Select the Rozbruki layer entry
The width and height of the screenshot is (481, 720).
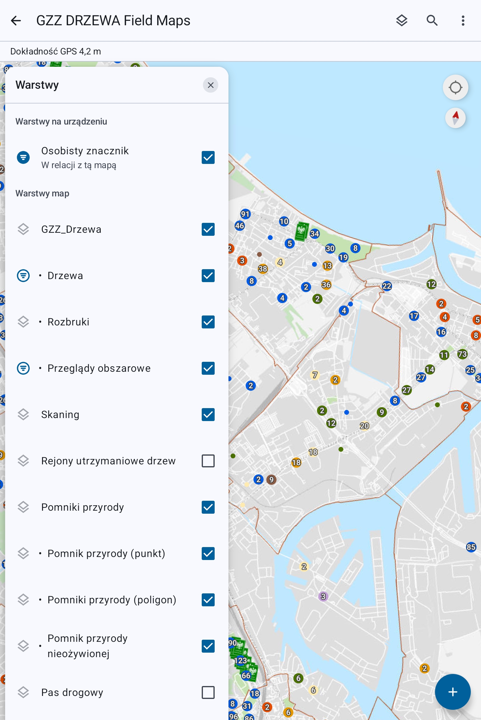[x=69, y=322]
